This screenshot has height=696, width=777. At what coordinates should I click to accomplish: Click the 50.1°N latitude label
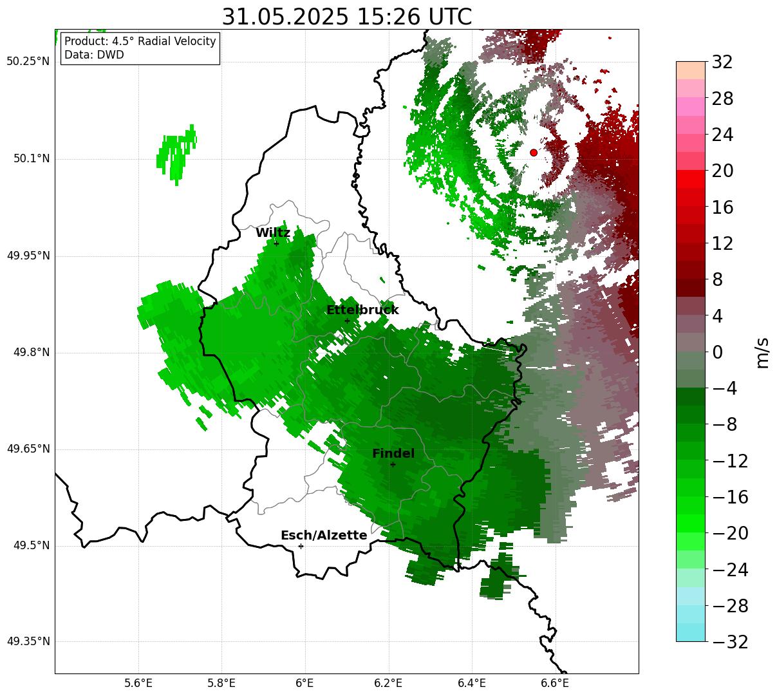click(31, 158)
